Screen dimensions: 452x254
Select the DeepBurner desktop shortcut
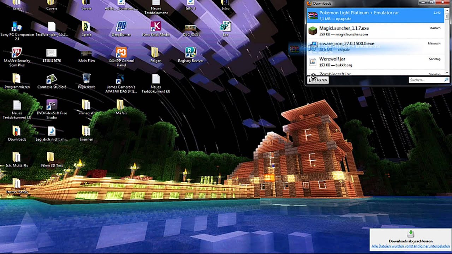coord(121,29)
